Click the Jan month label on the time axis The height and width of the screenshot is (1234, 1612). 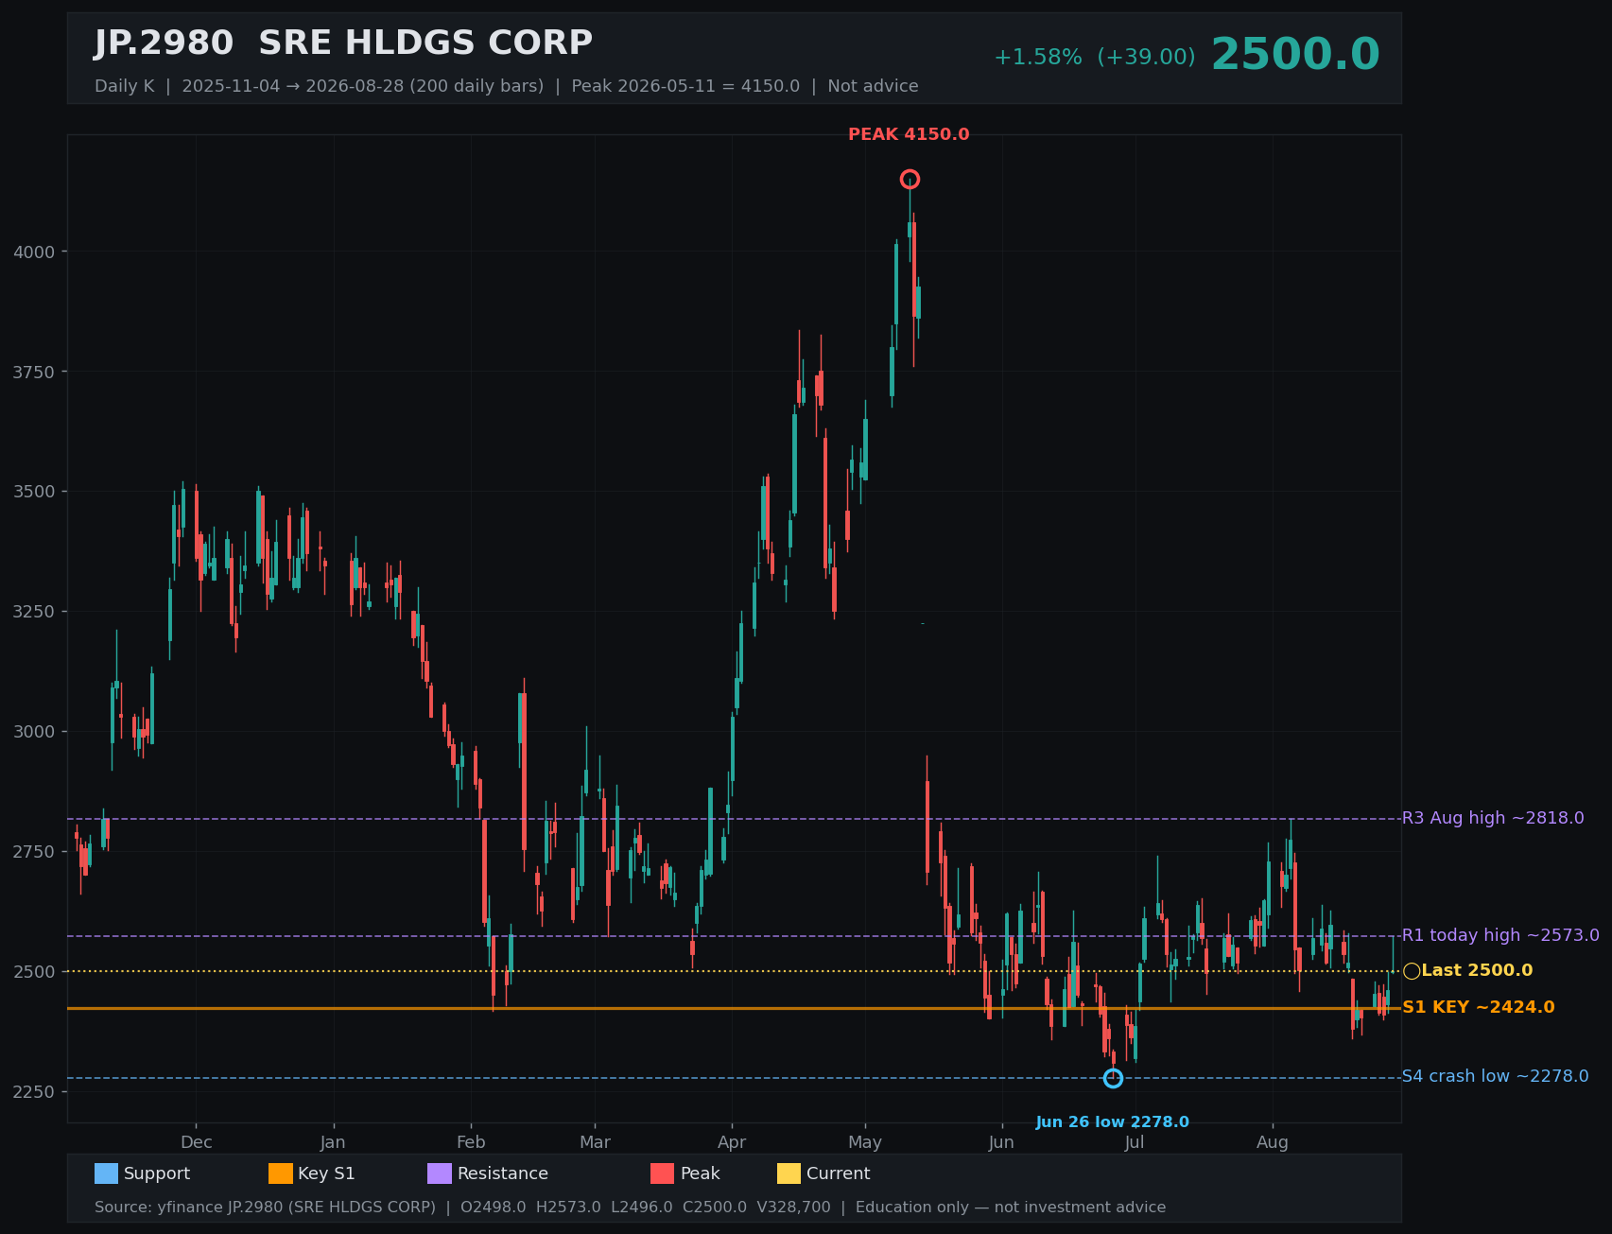333,1142
